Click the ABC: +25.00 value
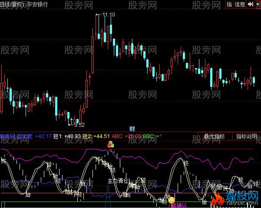 tap(126, 136)
